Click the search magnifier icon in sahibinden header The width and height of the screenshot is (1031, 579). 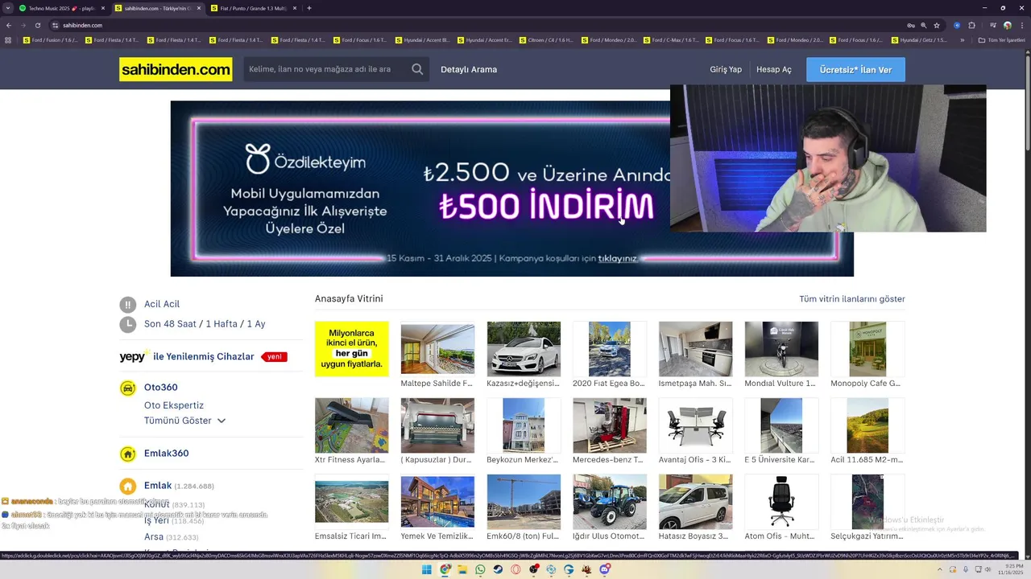(x=417, y=69)
